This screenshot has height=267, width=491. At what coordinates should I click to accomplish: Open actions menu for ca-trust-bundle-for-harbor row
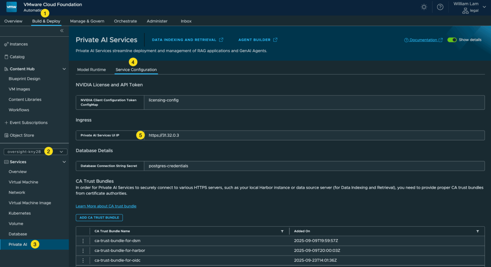coord(83,251)
